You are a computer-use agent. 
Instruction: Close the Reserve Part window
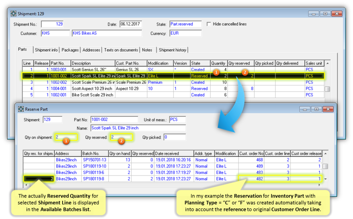[328, 109]
